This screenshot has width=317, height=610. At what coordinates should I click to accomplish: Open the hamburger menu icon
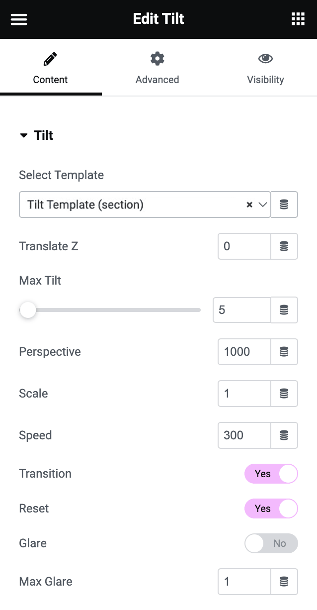(19, 19)
